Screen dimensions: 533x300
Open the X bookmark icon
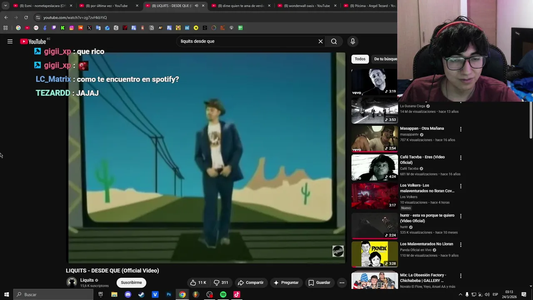click(89, 28)
